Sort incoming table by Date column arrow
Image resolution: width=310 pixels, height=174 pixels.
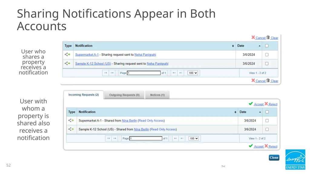tap(260, 112)
